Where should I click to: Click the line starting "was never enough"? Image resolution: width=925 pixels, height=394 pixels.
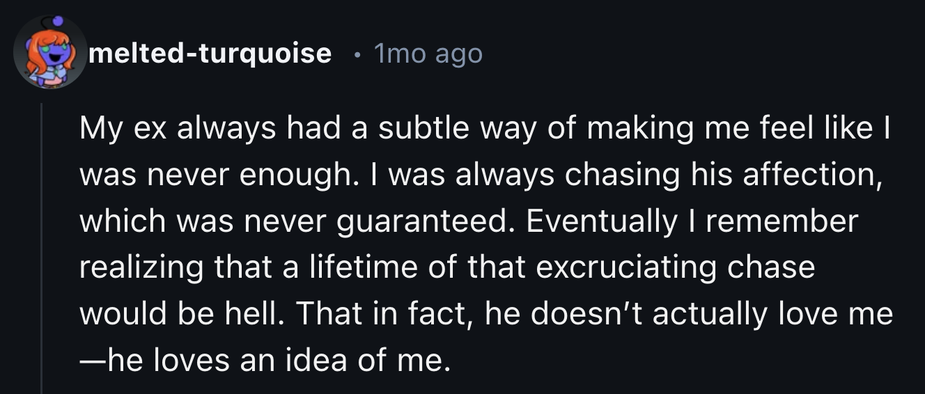click(480, 175)
